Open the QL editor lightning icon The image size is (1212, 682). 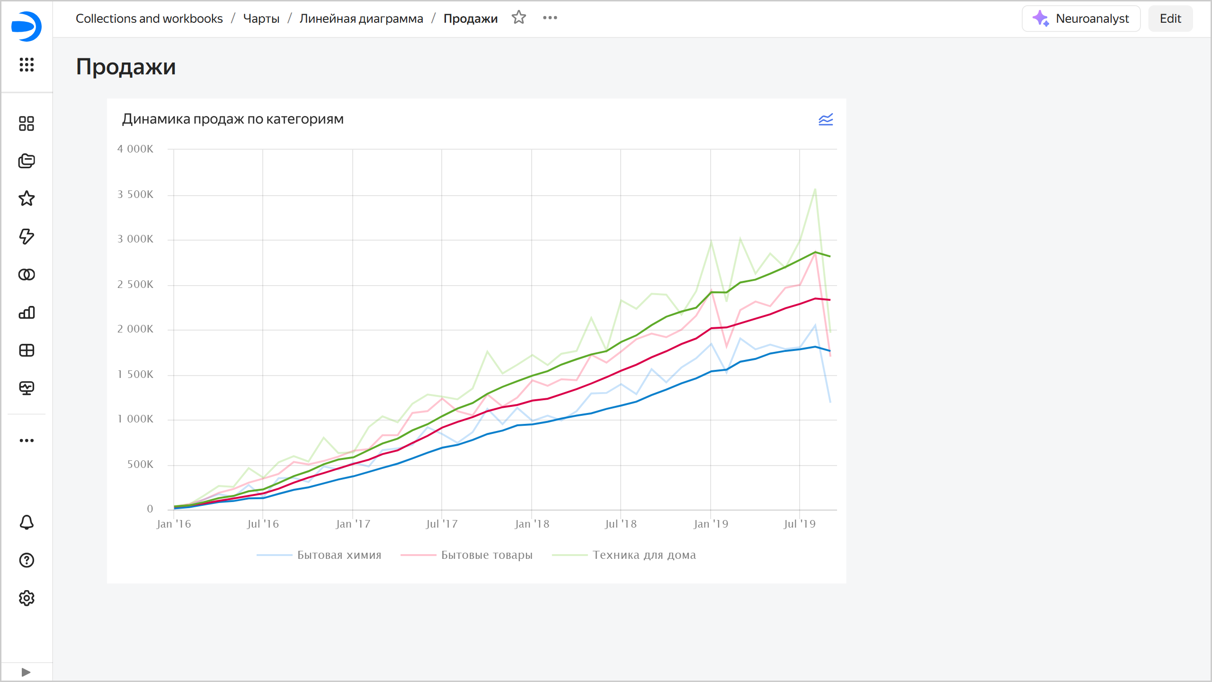27,236
